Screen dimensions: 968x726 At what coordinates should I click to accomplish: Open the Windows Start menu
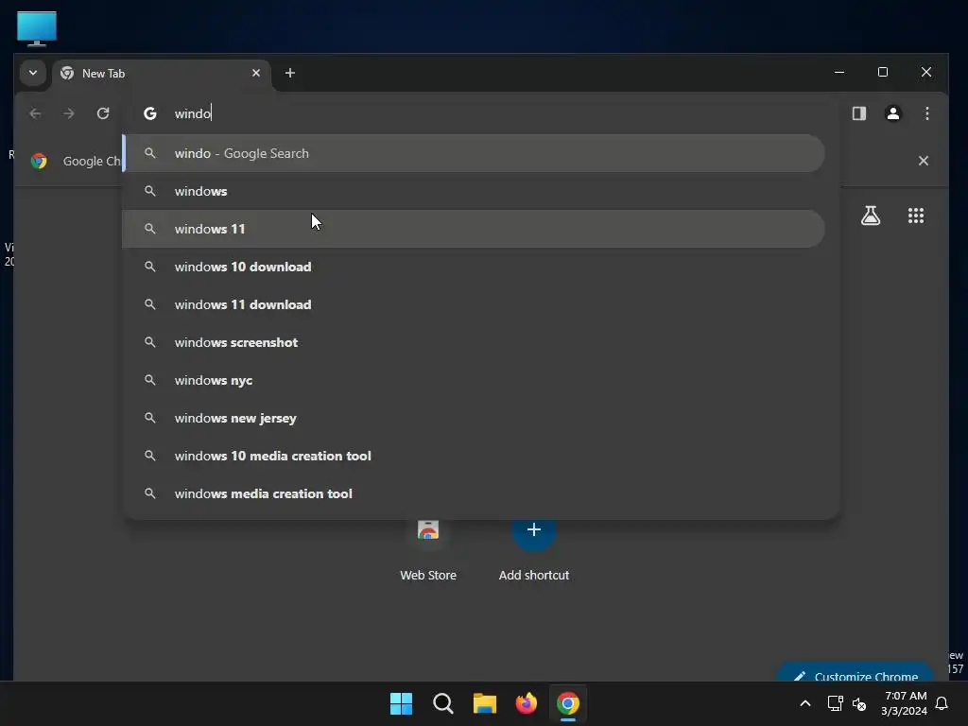pos(401,703)
